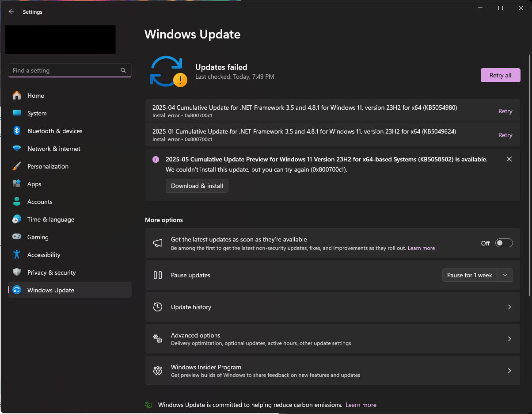Go to Network & internet
This screenshot has width=532, height=414.
tap(70, 149)
